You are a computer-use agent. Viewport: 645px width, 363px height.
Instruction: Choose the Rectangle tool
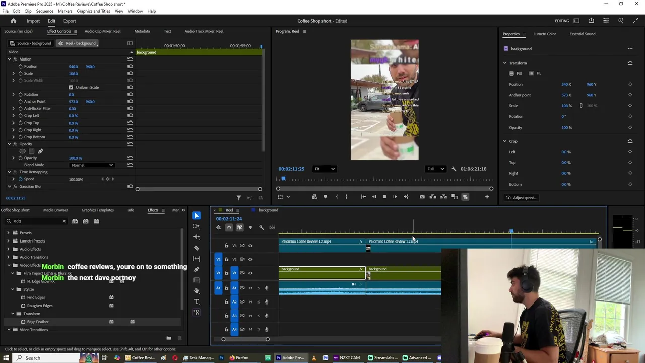coord(197,280)
